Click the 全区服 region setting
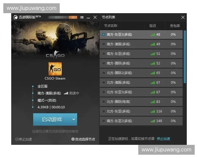Screen dimensions: 198x158 pyautogui.click(x=43, y=86)
